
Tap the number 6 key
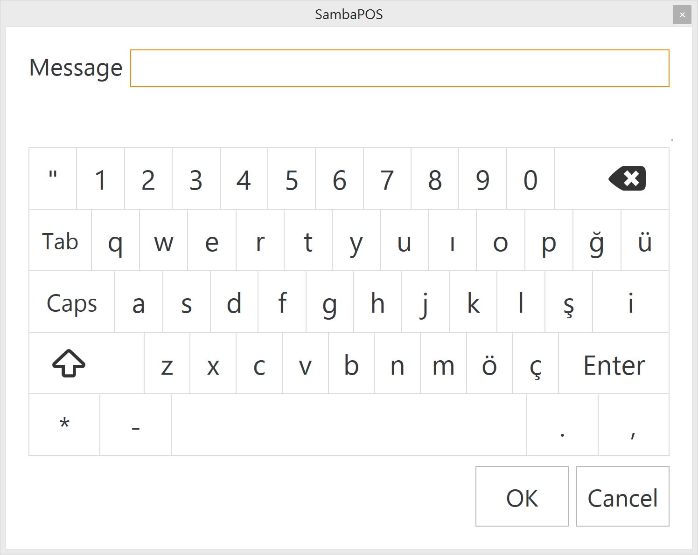coord(340,178)
